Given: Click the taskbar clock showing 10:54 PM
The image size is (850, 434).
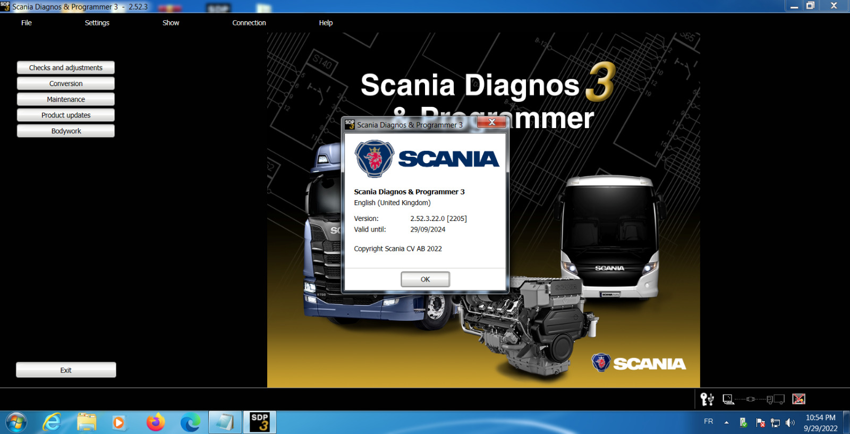Looking at the screenshot, I should coord(820,423).
